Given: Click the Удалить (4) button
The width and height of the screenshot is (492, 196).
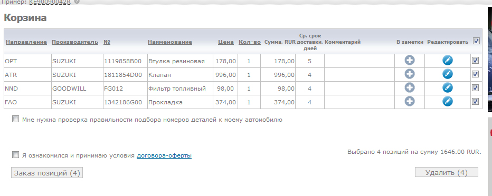Looking at the screenshot, I should click(447, 172).
